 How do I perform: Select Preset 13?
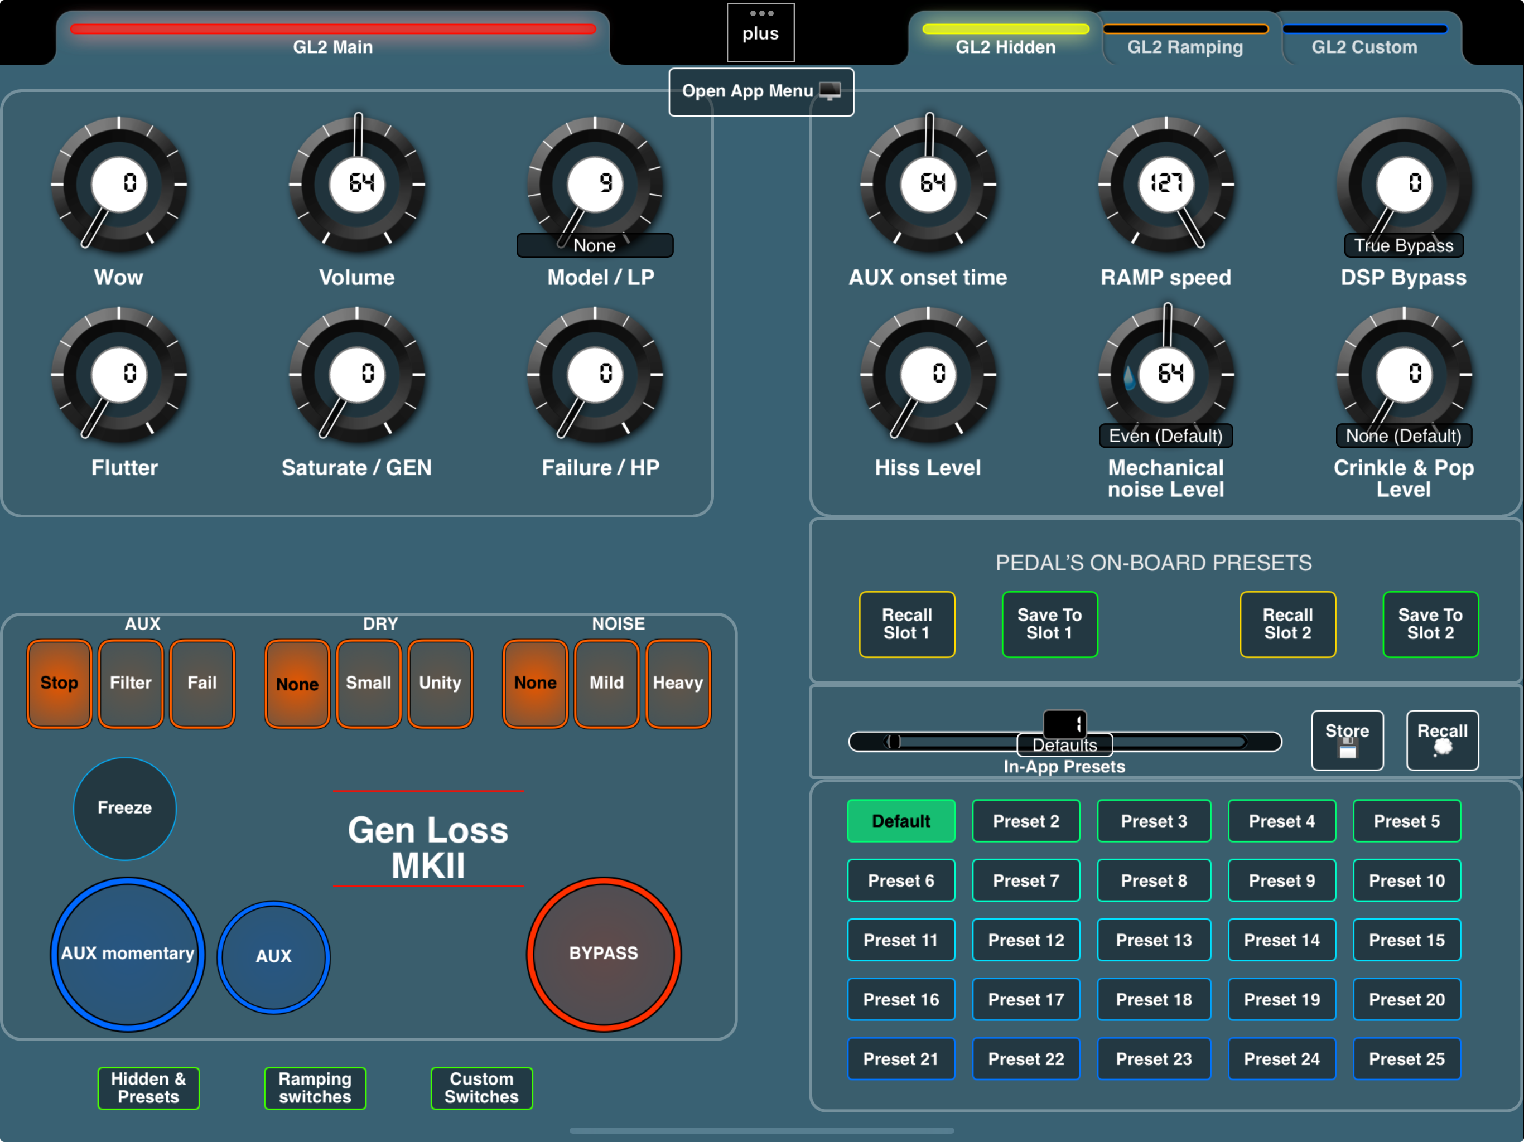(x=1154, y=940)
